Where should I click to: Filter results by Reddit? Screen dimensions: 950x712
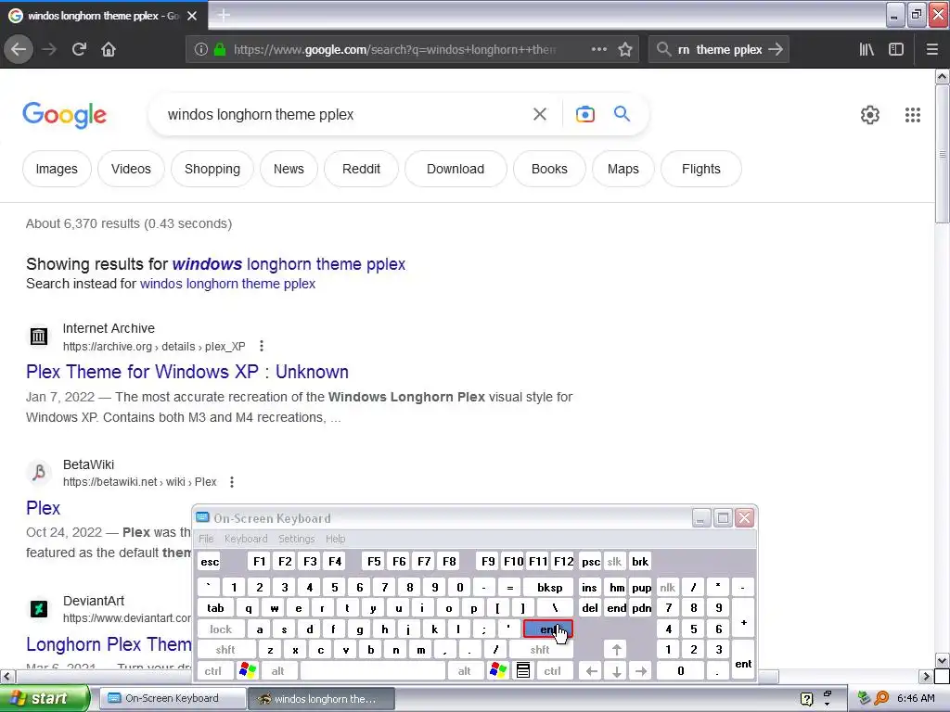[x=361, y=169]
